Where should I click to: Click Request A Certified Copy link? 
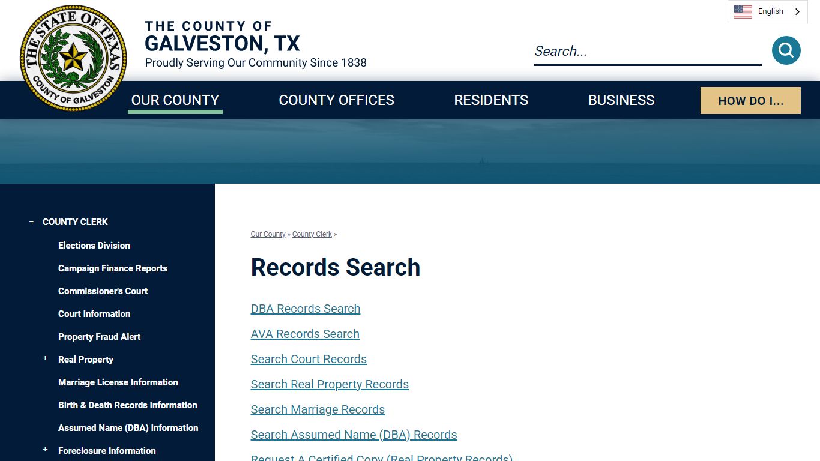point(382,457)
